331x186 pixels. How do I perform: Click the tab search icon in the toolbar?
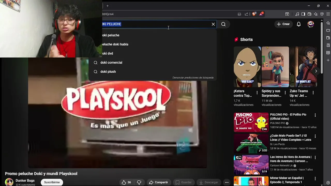[287, 14]
